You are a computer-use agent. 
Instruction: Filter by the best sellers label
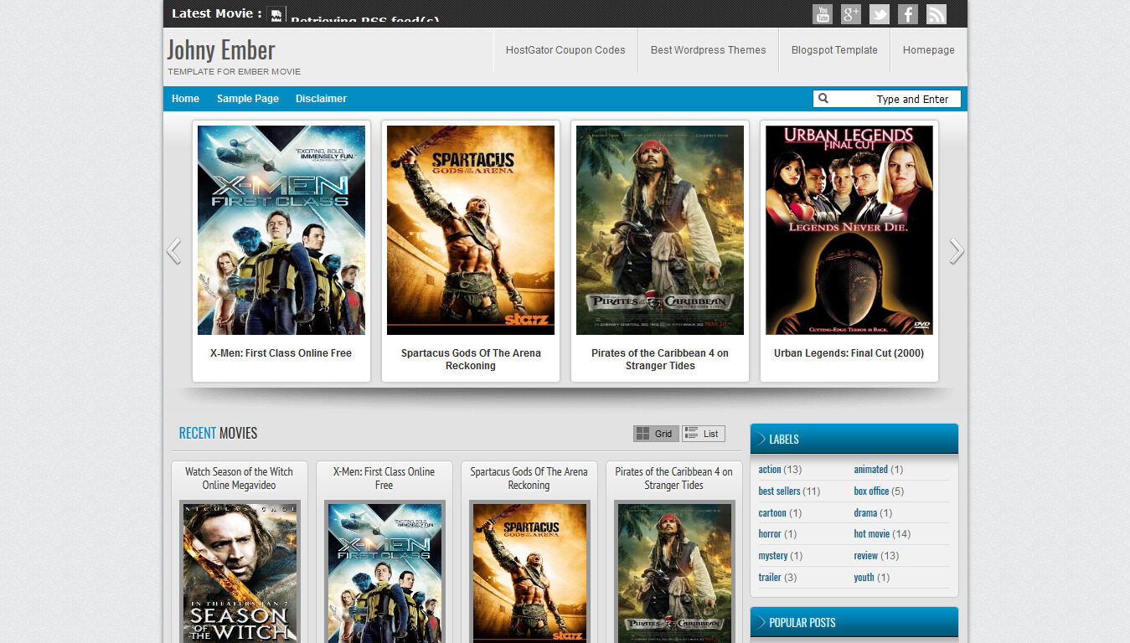click(779, 491)
